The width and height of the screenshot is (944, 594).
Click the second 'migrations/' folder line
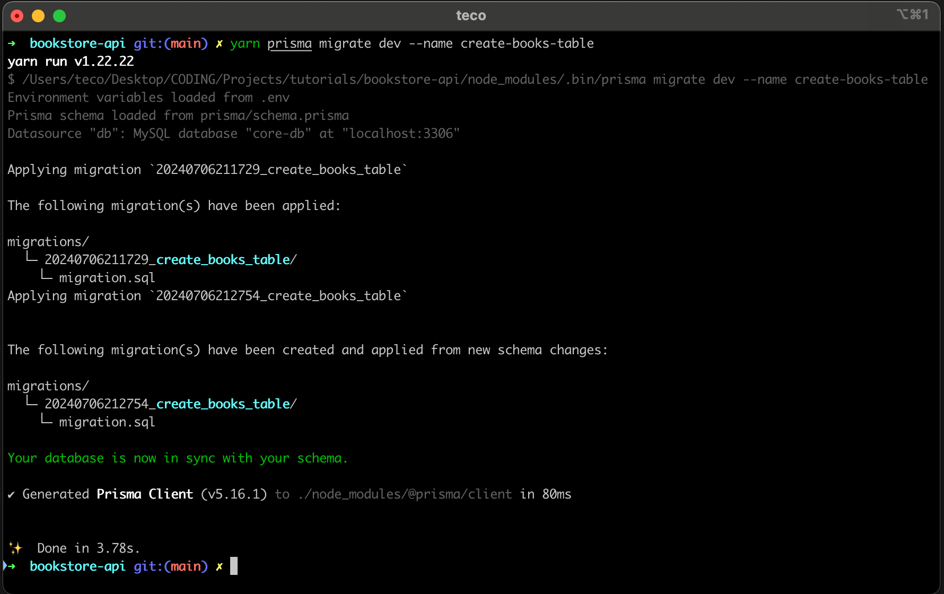48,386
